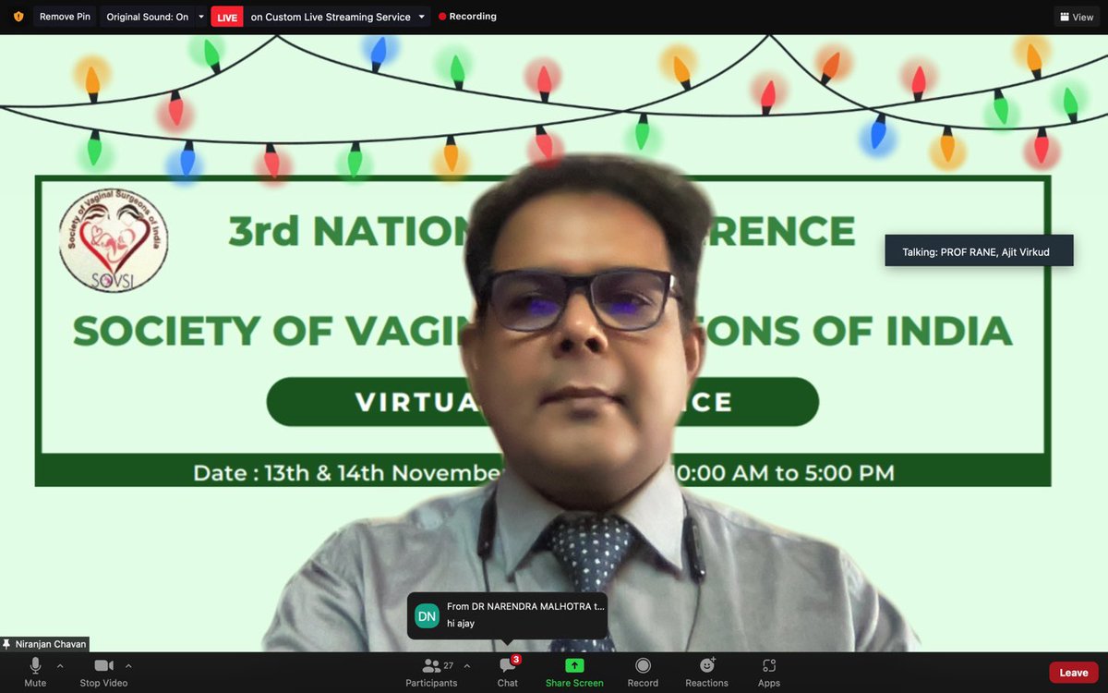The height and width of the screenshot is (693, 1108).
Task: Open Reactions menu
Action: click(706, 673)
